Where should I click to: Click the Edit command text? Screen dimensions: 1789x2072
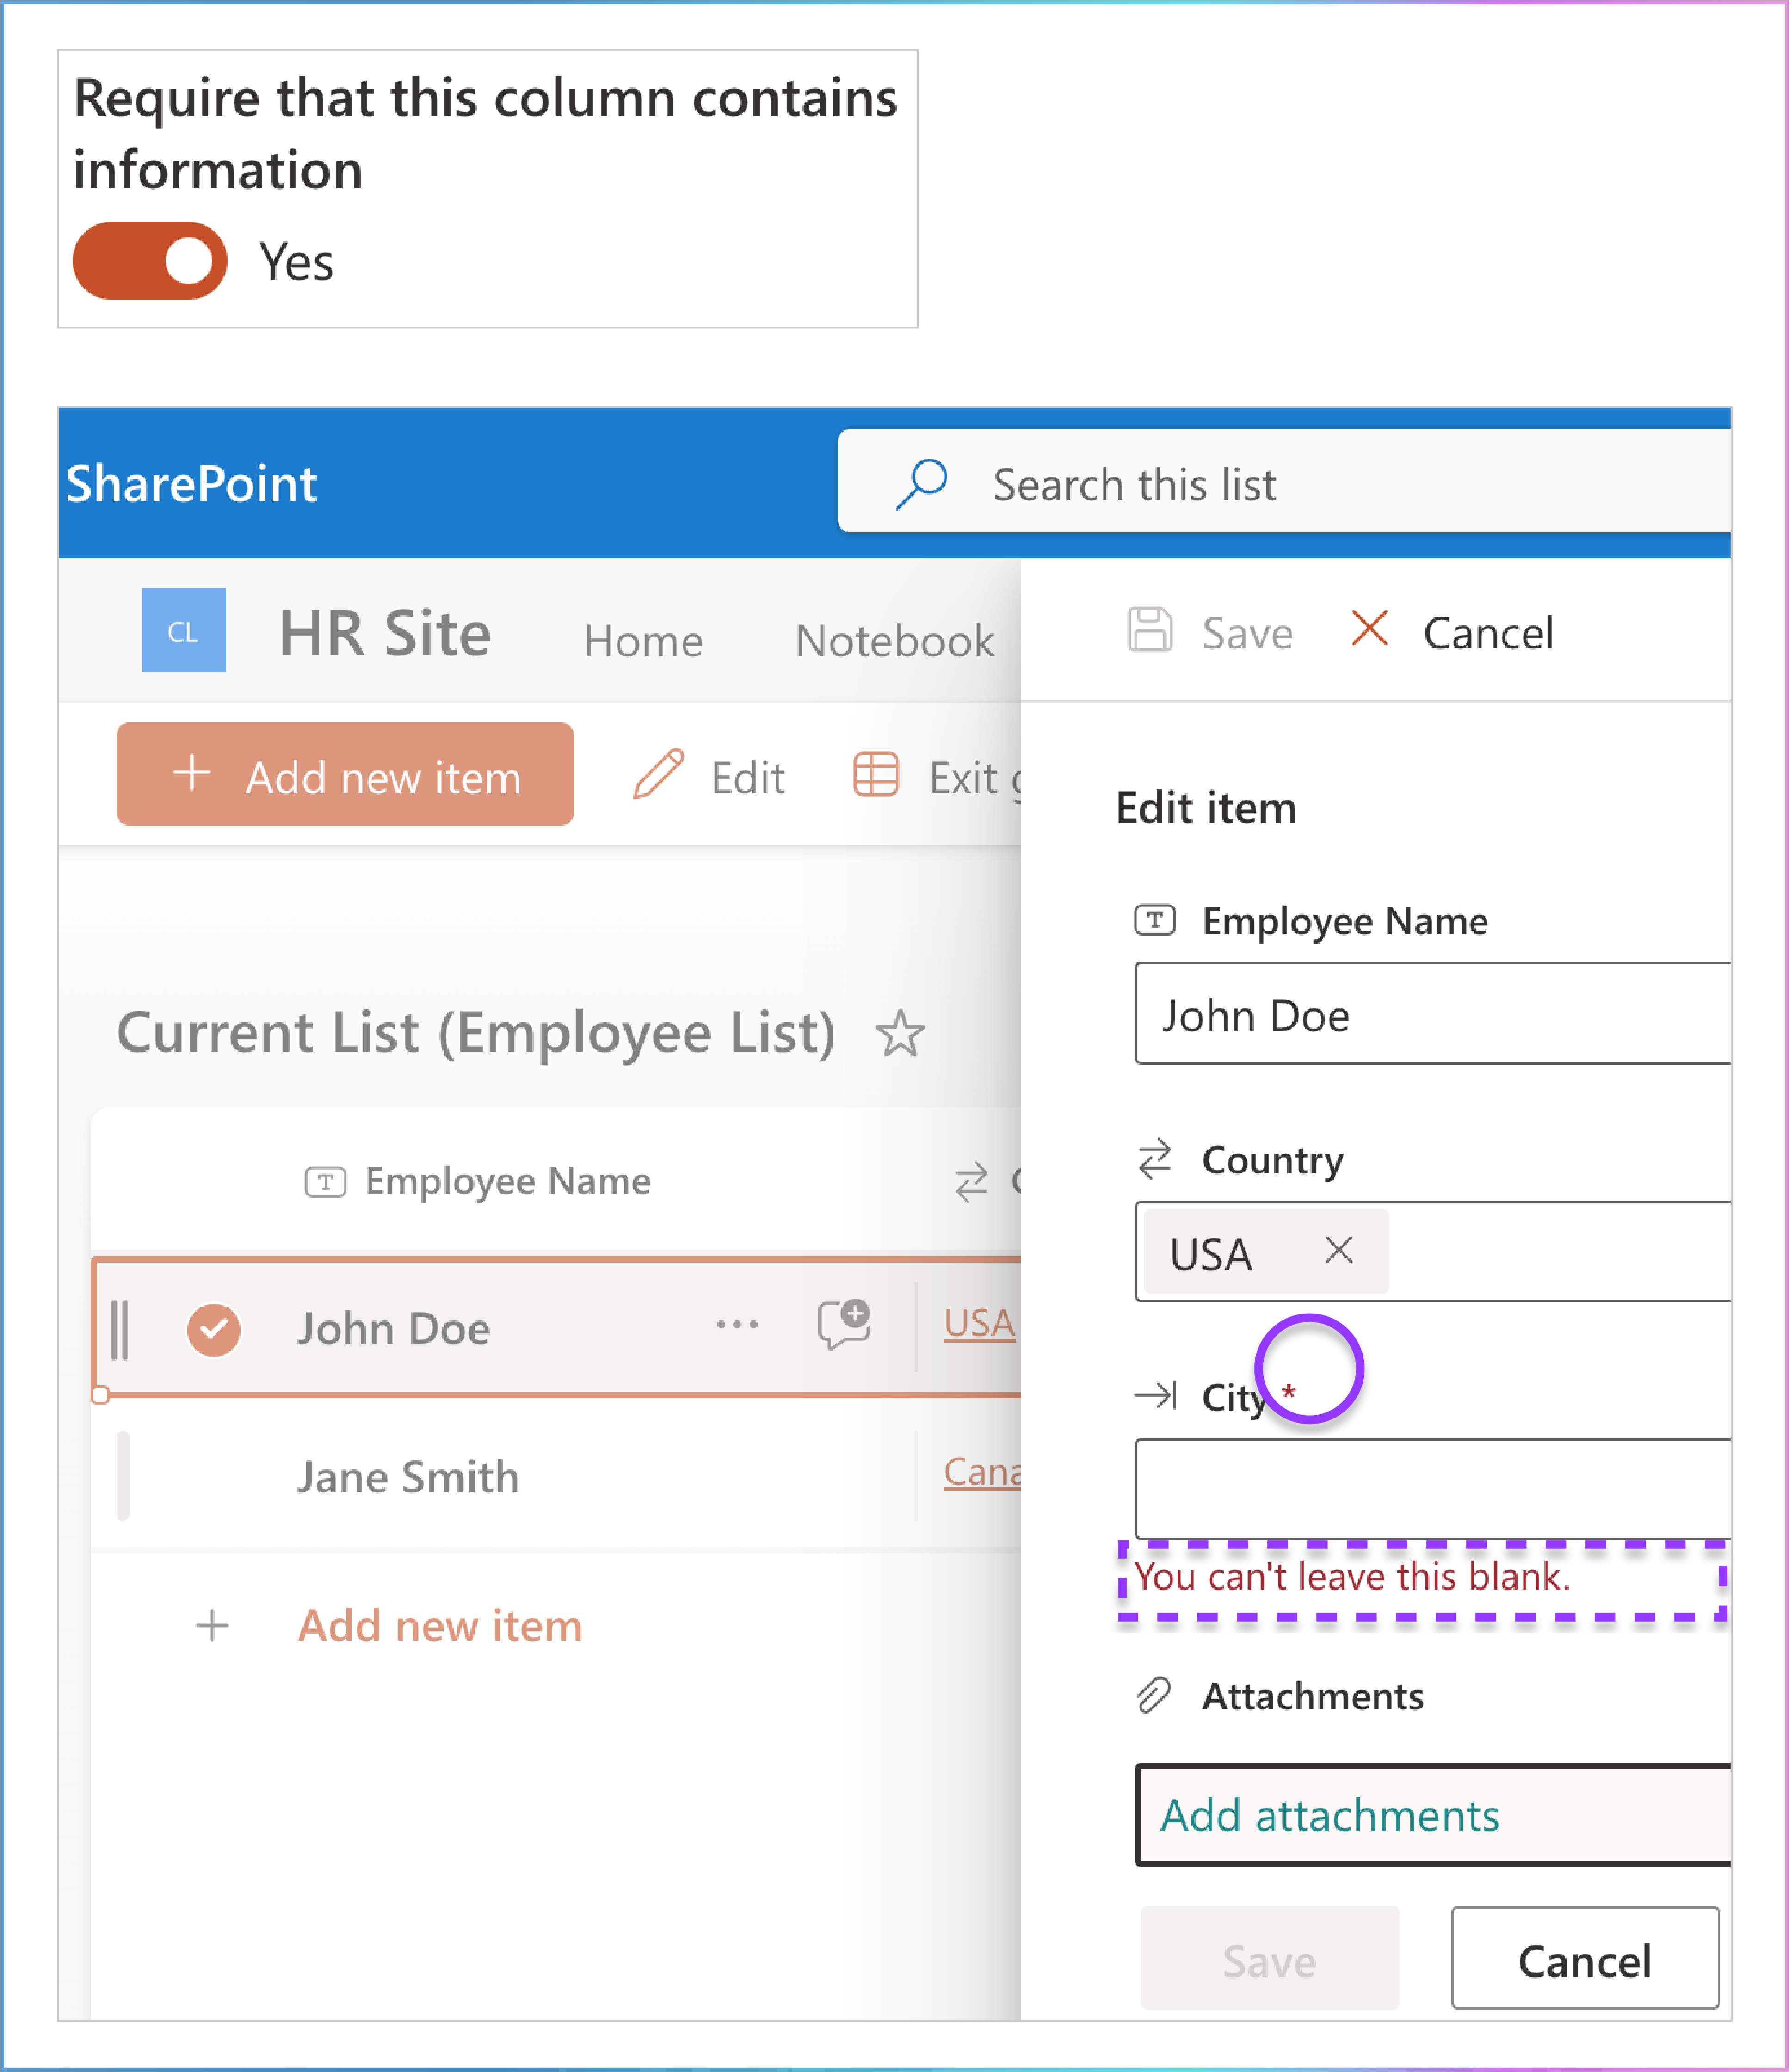(748, 778)
